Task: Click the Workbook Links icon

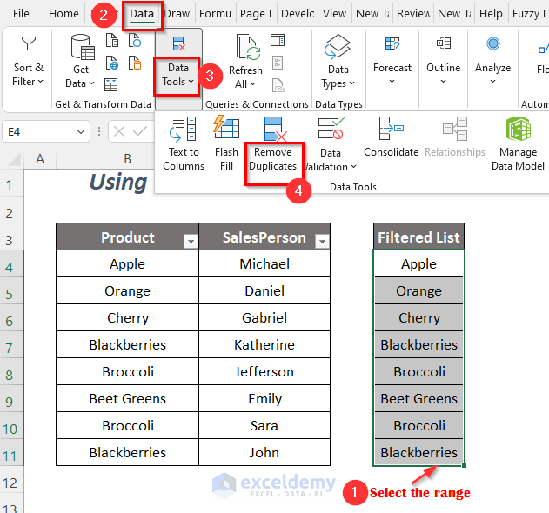Action: pyautogui.click(x=278, y=85)
